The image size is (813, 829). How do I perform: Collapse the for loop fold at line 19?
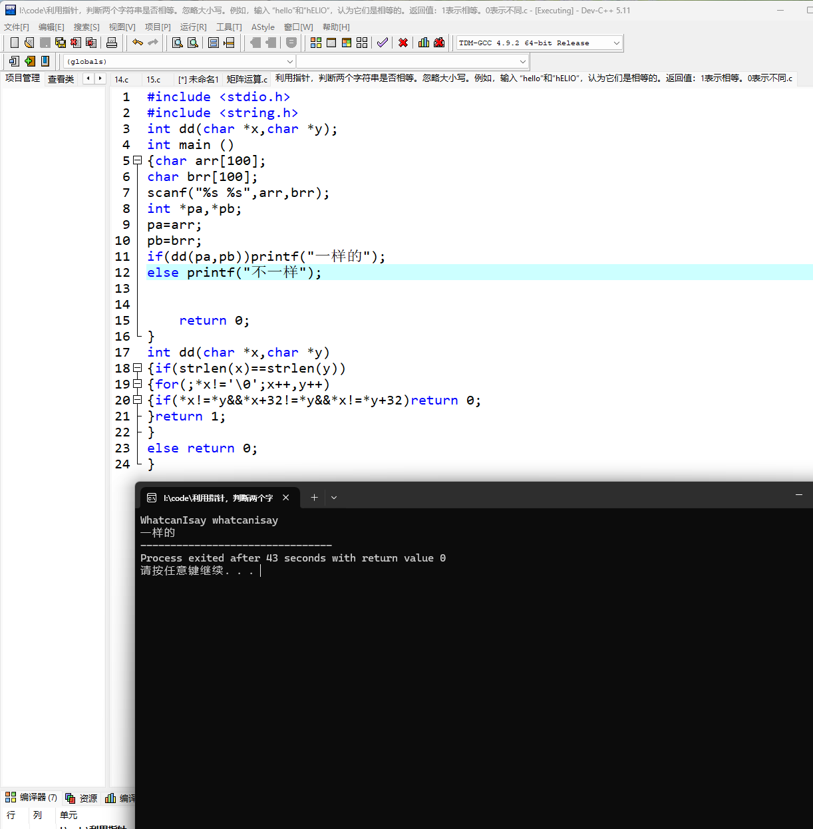(x=137, y=384)
